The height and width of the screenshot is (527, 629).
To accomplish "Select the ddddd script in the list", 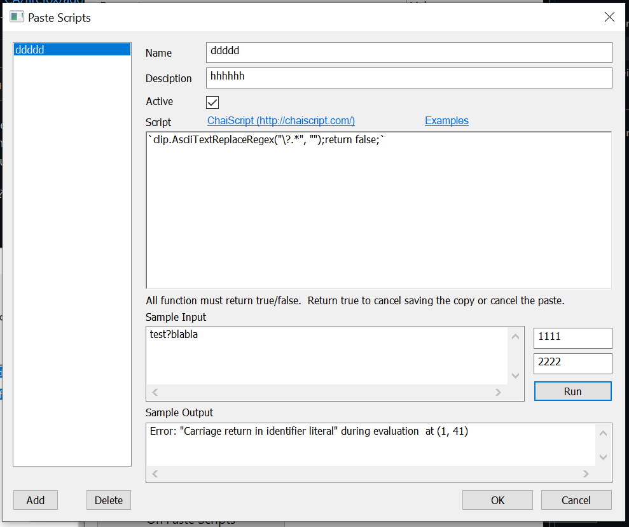I will (73, 50).
